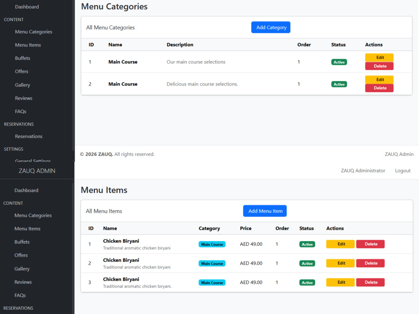The image size is (419, 314).
Task: Click the Add Menu Item button
Action: [x=265, y=211]
